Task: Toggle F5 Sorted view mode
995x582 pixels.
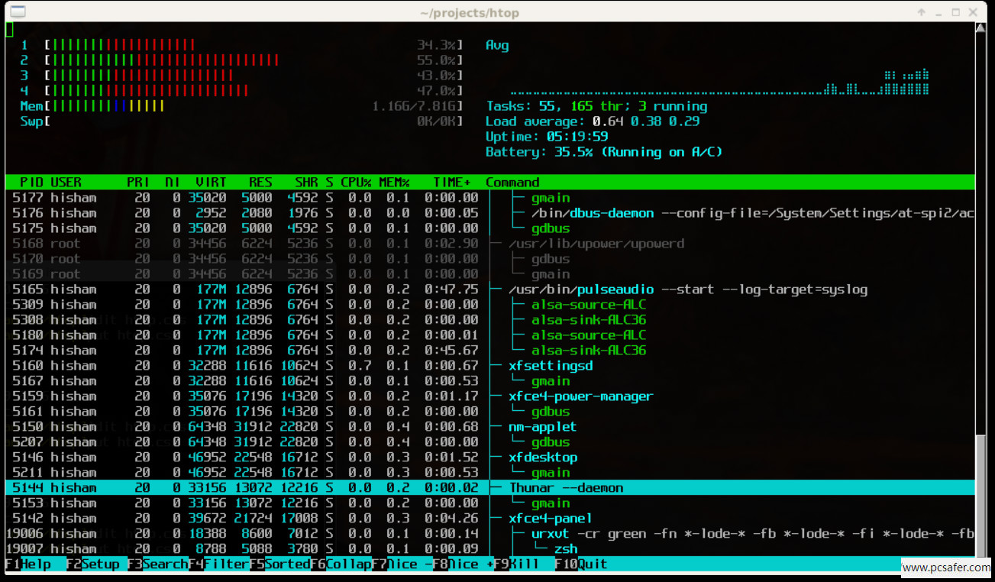Action: pyautogui.click(x=279, y=564)
